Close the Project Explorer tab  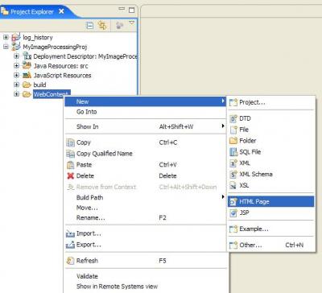[x=61, y=11]
